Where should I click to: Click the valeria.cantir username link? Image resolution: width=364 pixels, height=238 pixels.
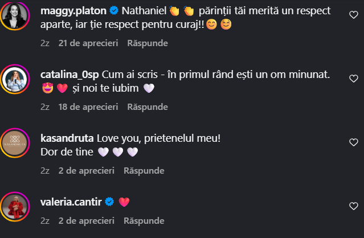point(69,201)
